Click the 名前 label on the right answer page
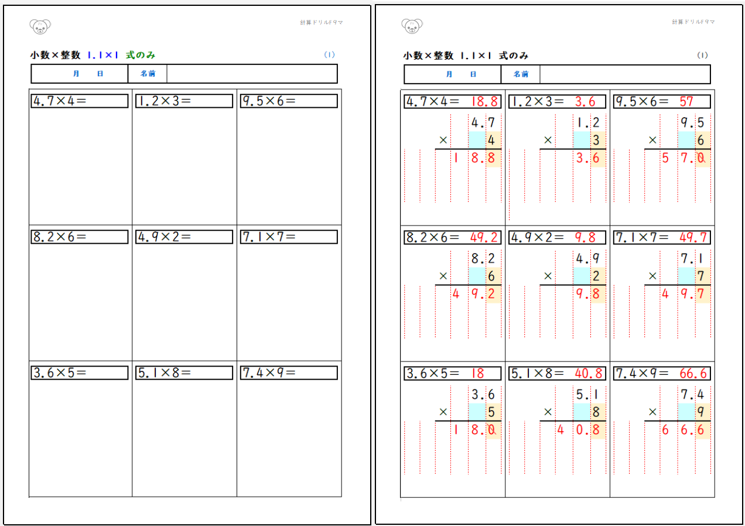 tap(520, 74)
